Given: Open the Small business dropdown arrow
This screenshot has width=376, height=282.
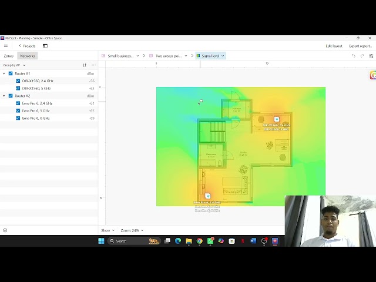Looking at the screenshot, I should tap(137, 56).
